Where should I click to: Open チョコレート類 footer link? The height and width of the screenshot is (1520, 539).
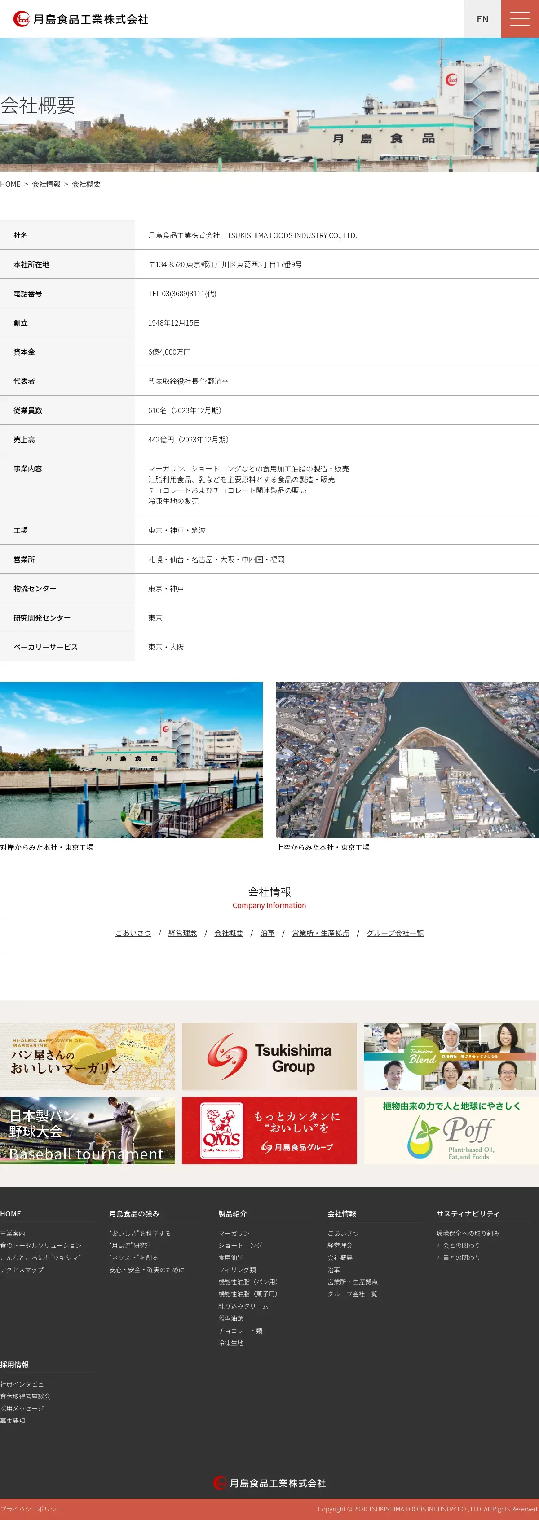tap(240, 1331)
